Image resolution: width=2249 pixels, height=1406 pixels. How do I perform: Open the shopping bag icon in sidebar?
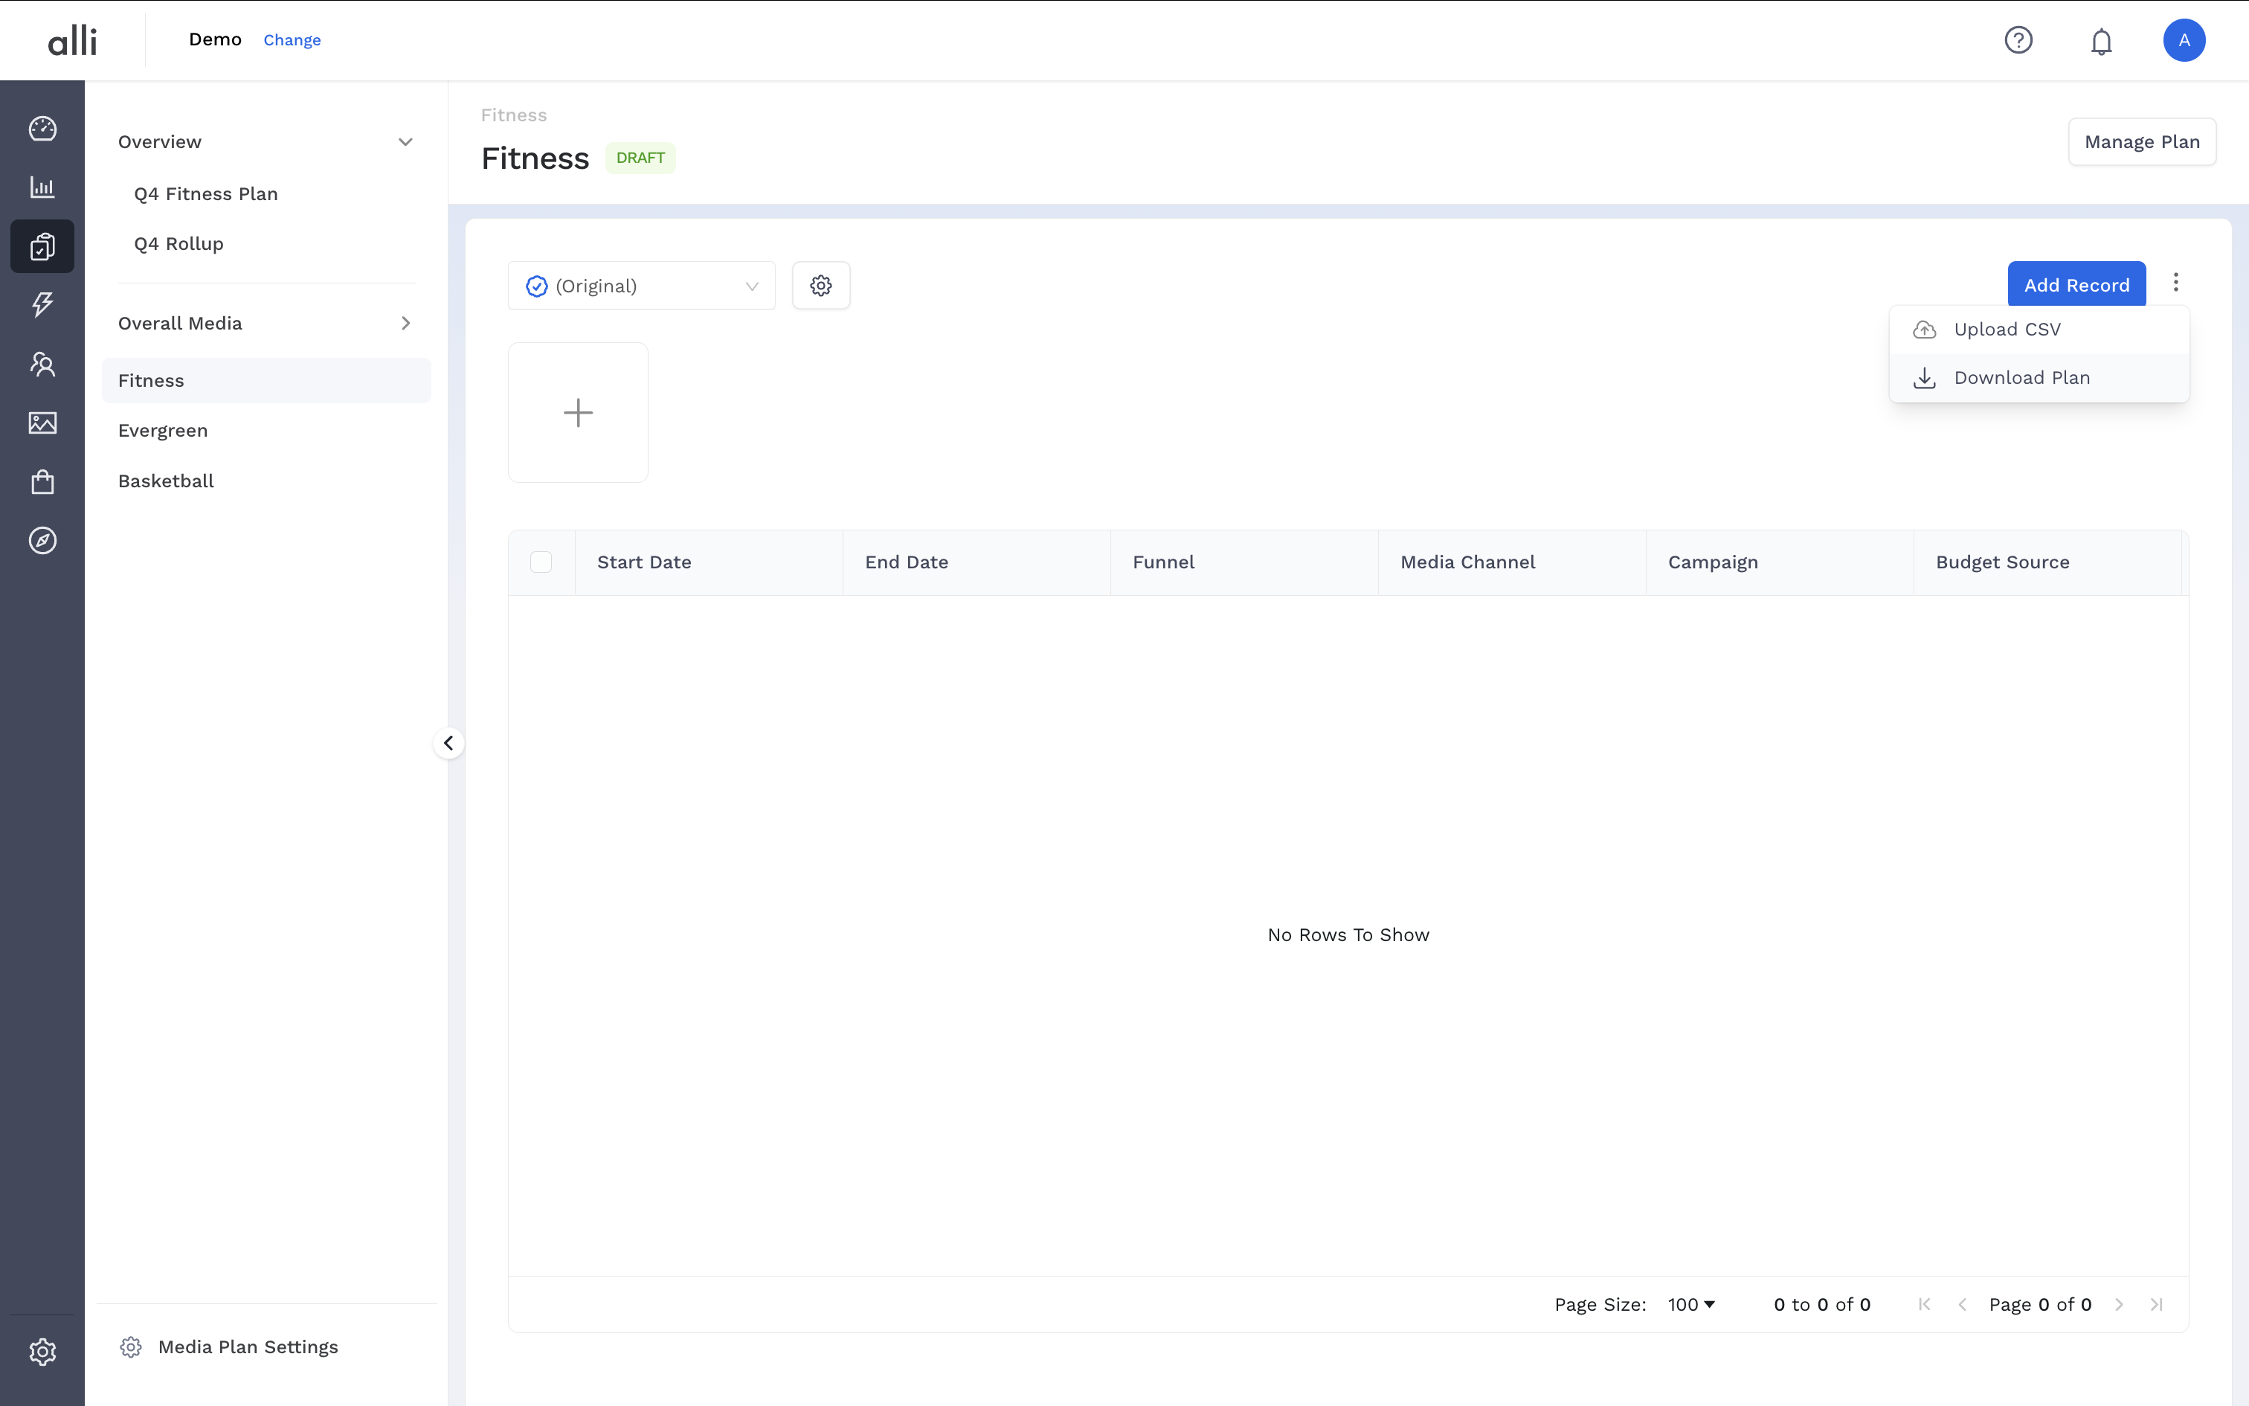42,481
